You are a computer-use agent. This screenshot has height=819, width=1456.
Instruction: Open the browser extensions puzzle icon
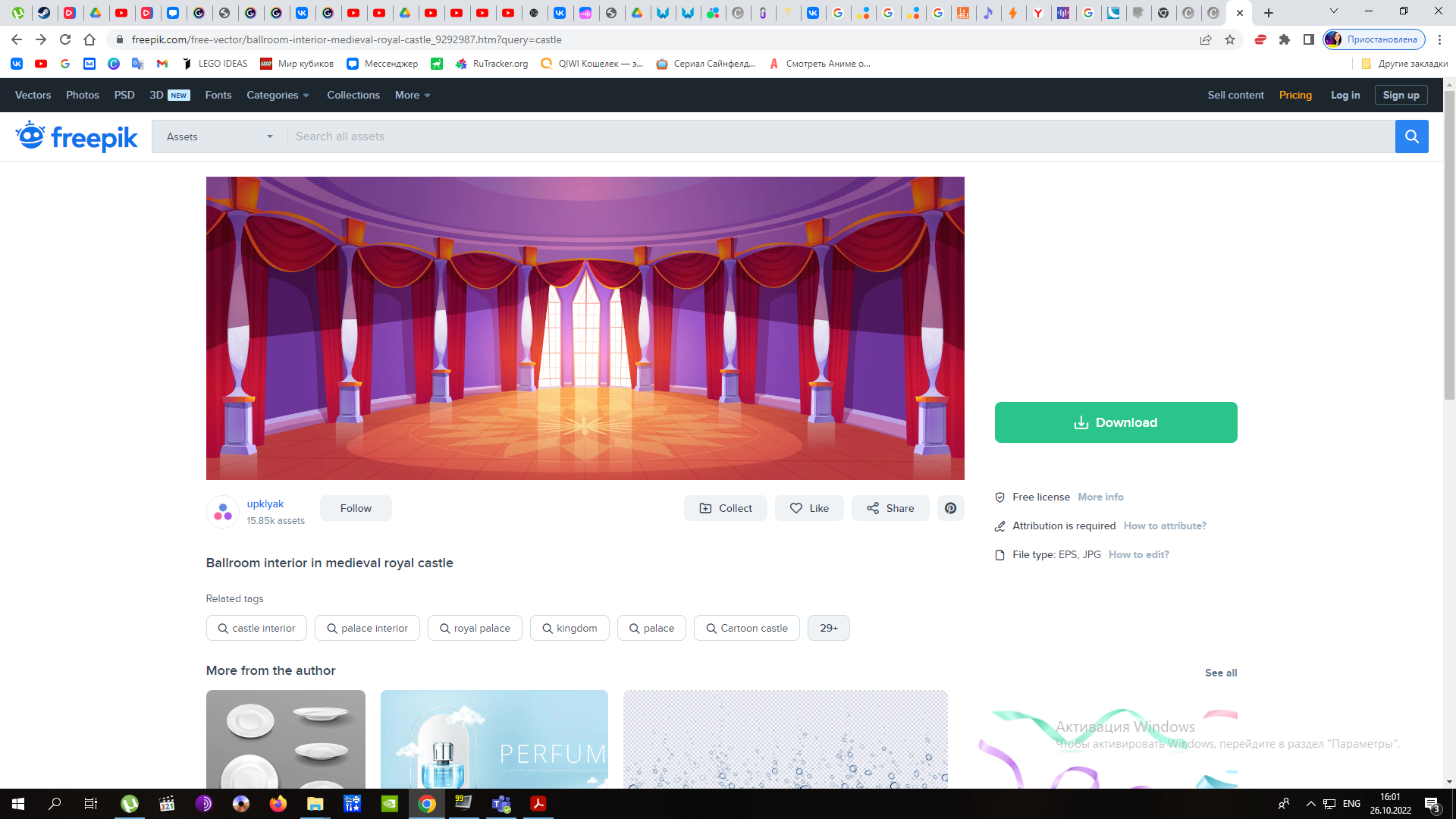tap(1285, 39)
